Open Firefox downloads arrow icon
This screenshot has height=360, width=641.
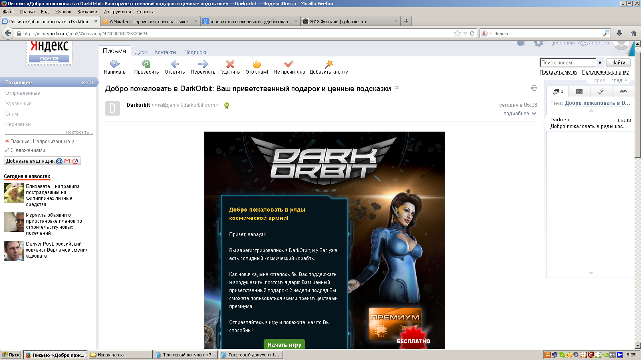pyautogui.click(x=619, y=34)
